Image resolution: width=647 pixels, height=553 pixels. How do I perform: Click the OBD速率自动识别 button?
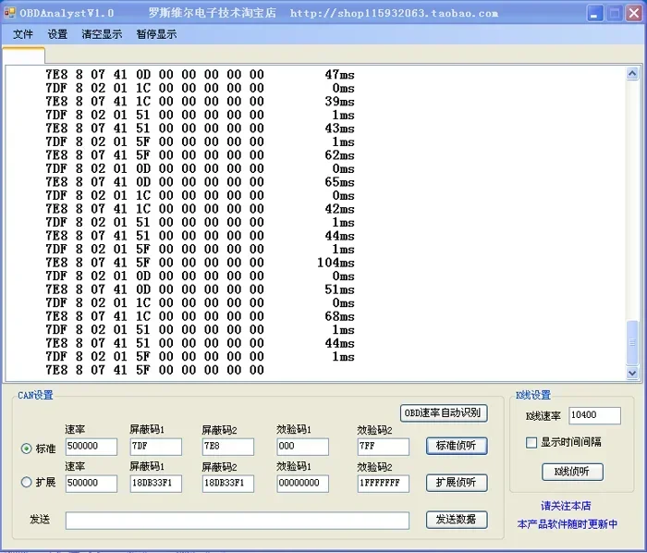pos(444,412)
